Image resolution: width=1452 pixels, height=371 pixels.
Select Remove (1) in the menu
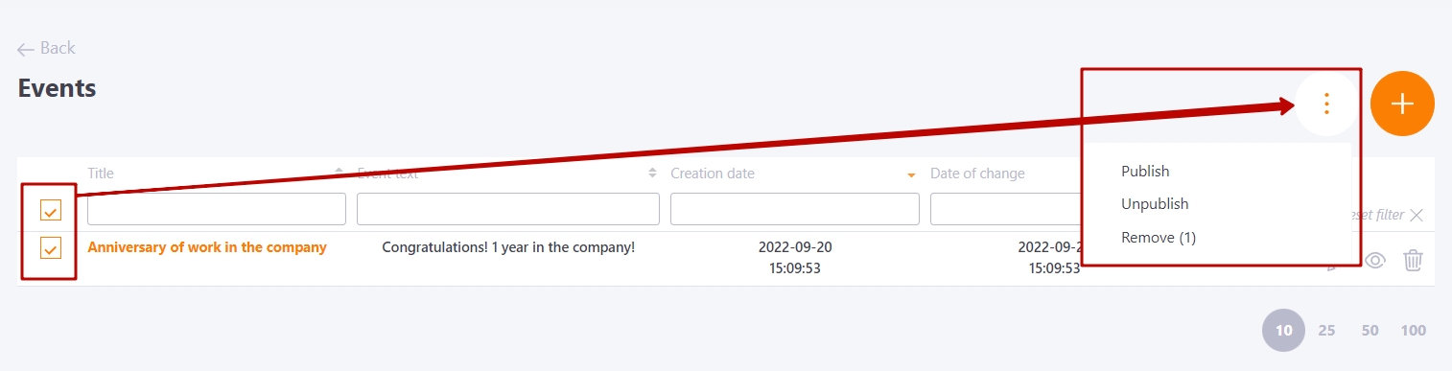pos(1159,237)
